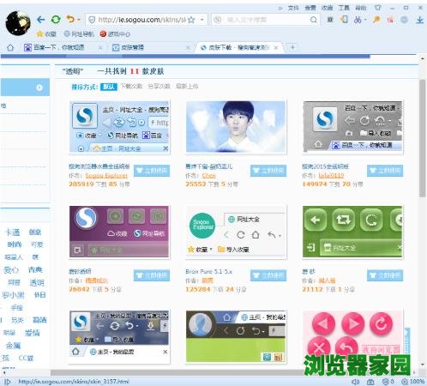
Task: Click the magnifier search icon
Action: click(x=314, y=20)
